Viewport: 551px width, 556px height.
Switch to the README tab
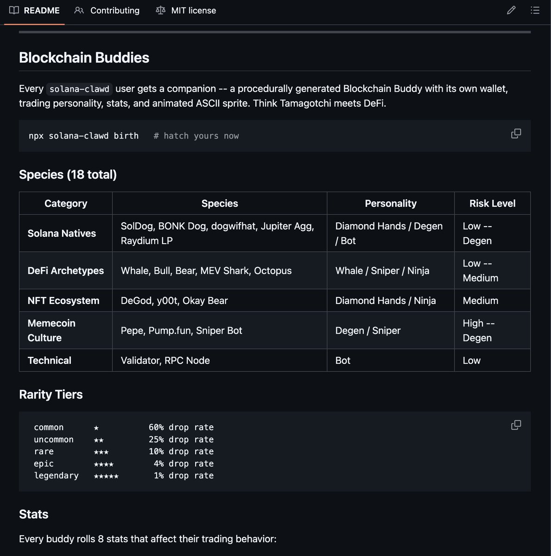[x=41, y=10]
